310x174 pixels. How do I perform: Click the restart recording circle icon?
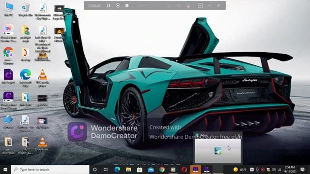118,5
